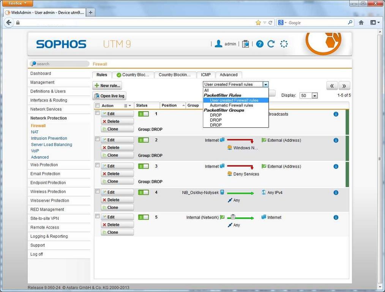Click the spinning dots activity icon
385x292 pixels.
point(284,44)
